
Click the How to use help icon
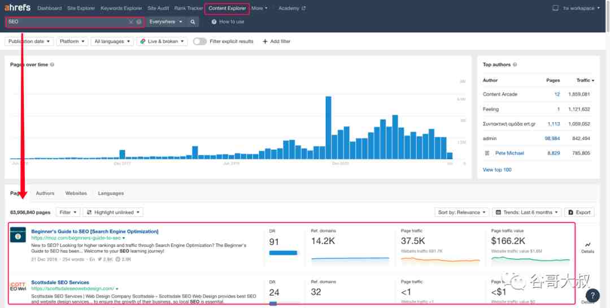pos(214,22)
